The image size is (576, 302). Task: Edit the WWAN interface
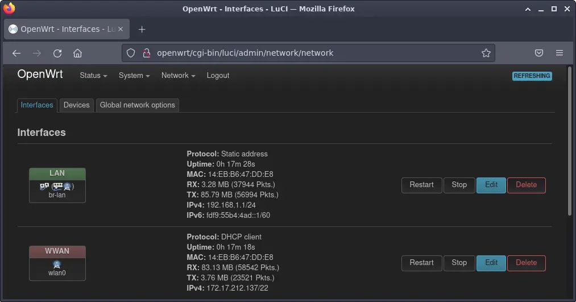click(x=491, y=263)
